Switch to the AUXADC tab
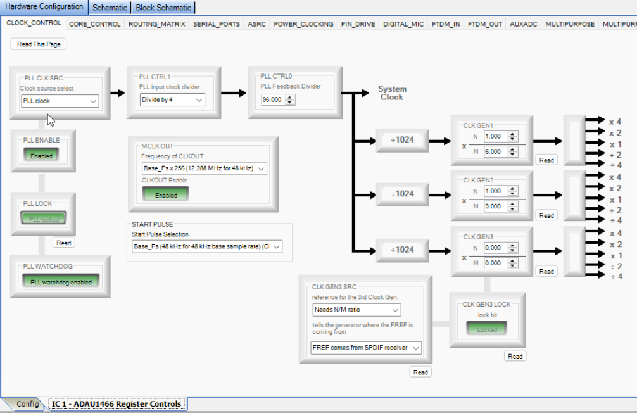This screenshot has width=637, height=413. (x=523, y=24)
